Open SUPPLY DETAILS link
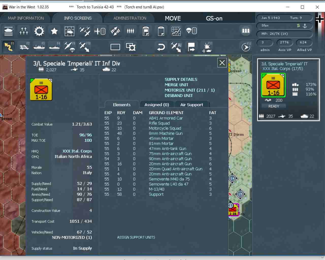 [x=181, y=79]
